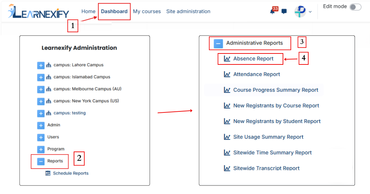Open the messages chat bubble icon
The height and width of the screenshot is (194, 370).
pos(284,11)
